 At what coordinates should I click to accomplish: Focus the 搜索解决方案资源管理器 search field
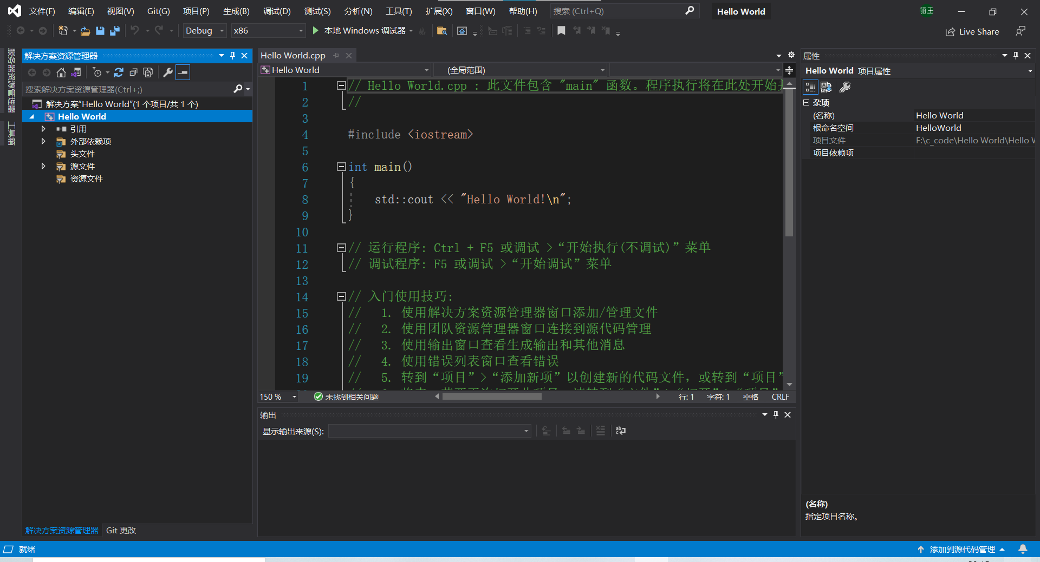pos(128,89)
